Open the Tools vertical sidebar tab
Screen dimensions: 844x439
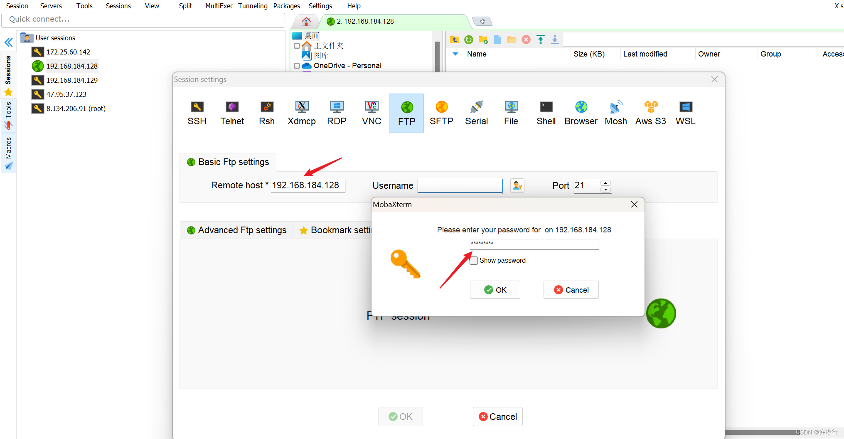pyautogui.click(x=8, y=116)
